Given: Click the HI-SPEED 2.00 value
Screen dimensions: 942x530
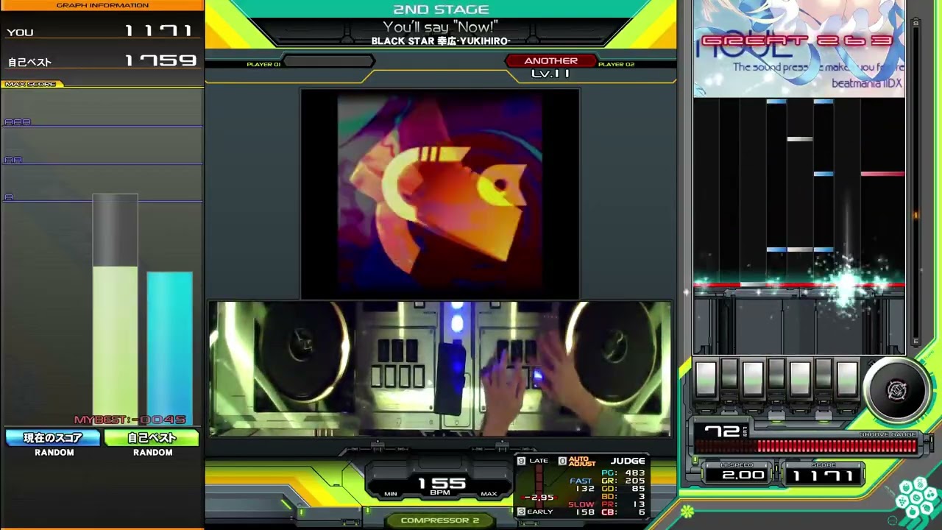Looking at the screenshot, I should point(743,476).
